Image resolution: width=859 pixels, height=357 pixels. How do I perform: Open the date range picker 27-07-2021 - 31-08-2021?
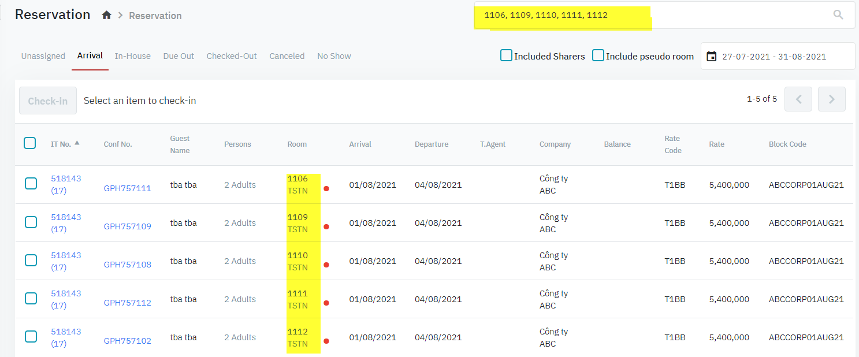pos(774,57)
